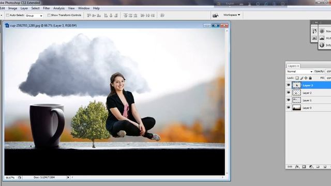Click the 66.67% zoom field in status bar
Screen dimensions: 331x186
[10, 178]
